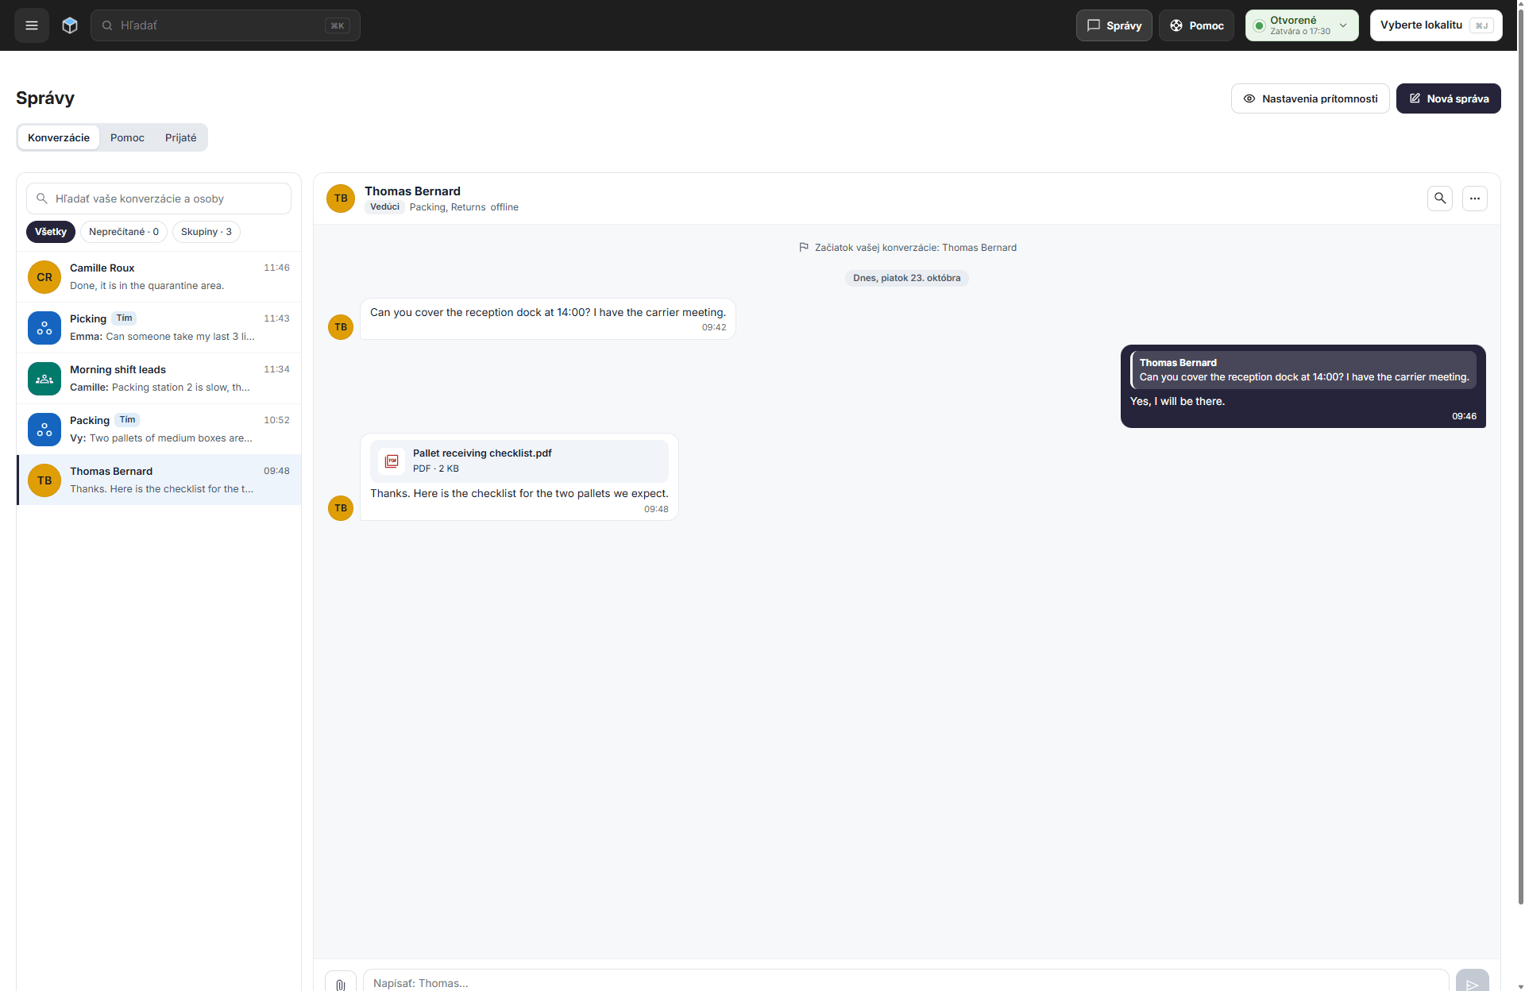Click TB avatar beside 09:42 message
This screenshot has width=1525, height=991.
point(341,327)
